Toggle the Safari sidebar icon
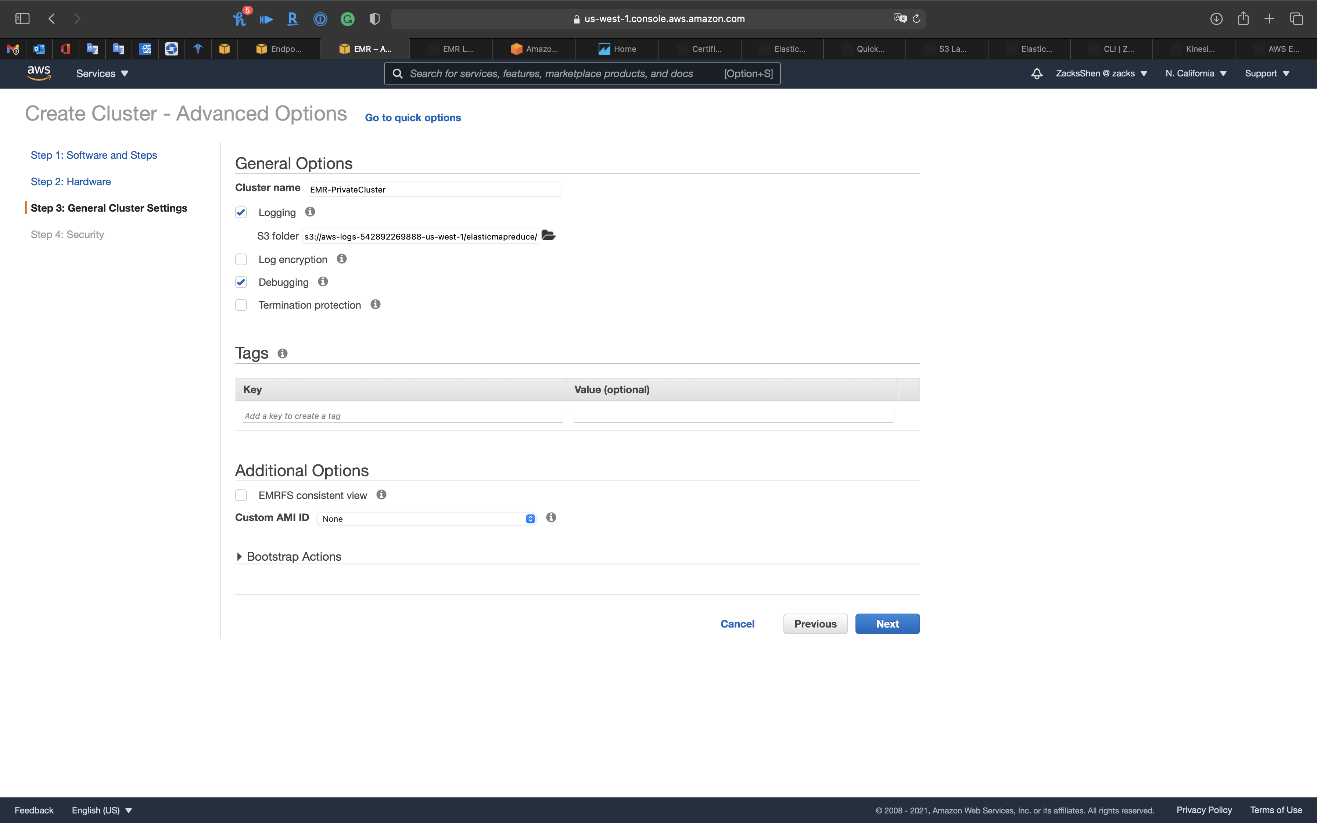 pos(22,18)
